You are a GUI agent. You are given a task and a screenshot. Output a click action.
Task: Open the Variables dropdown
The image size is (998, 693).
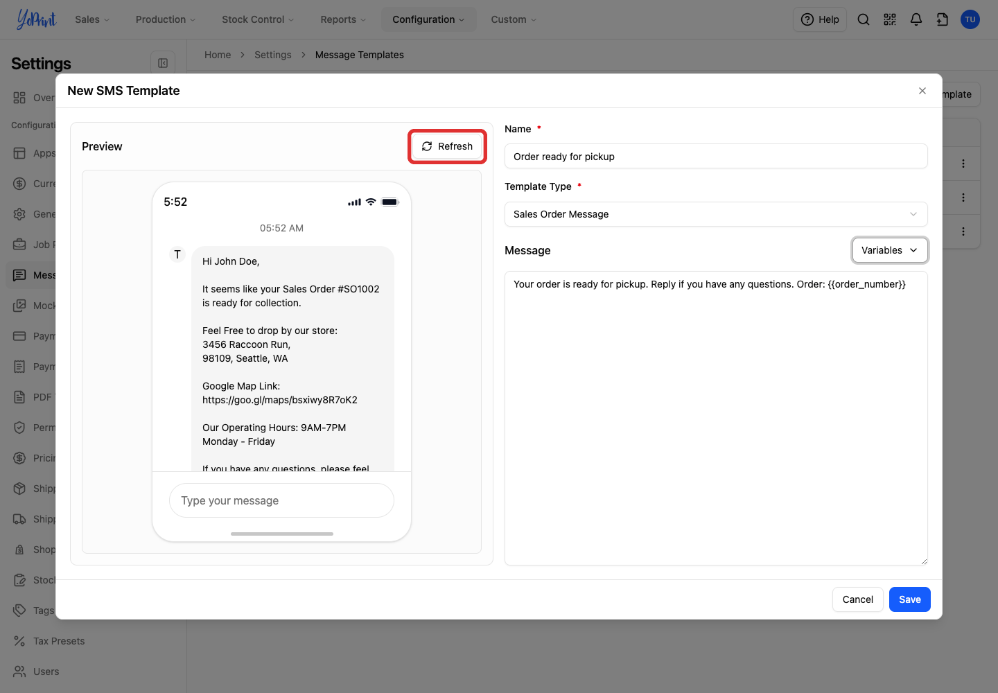[890, 250]
